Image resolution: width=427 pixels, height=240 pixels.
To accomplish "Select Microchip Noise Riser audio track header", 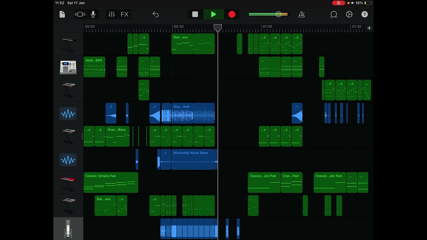I will point(68,159).
